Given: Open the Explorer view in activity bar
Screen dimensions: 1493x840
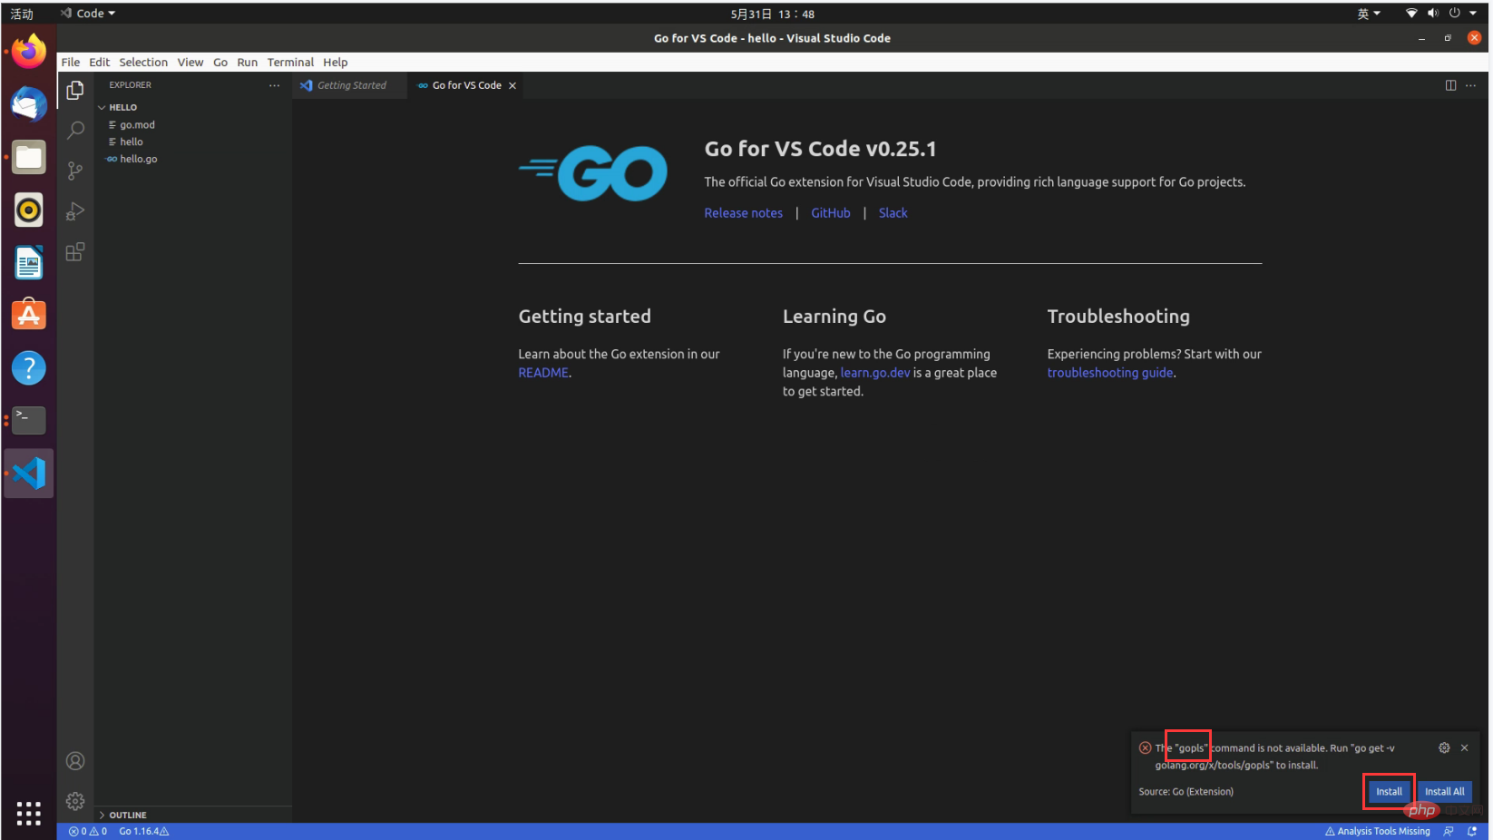Looking at the screenshot, I should click(75, 90).
